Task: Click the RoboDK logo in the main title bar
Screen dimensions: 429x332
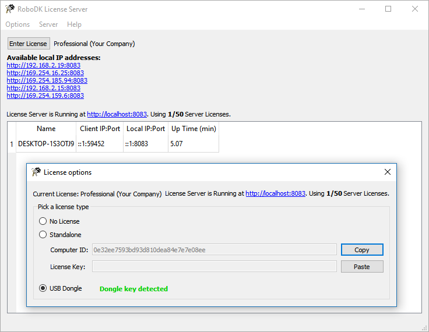Action: pyautogui.click(x=10, y=9)
